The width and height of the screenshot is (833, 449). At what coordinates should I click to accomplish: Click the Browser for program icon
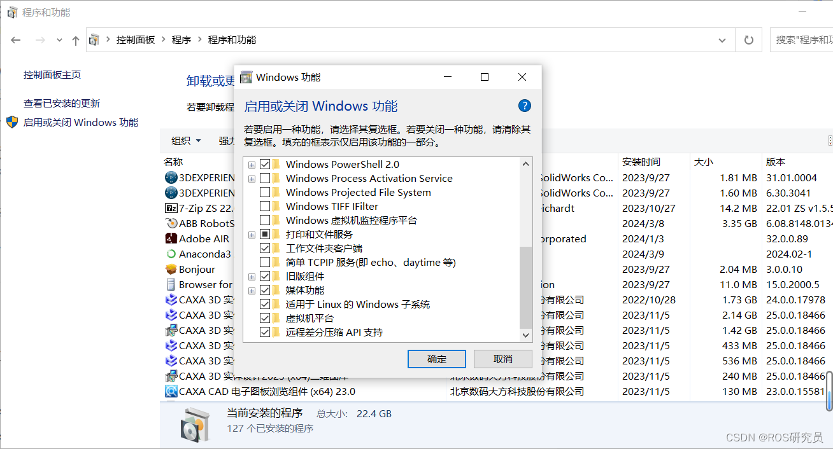pyautogui.click(x=171, y=284)
